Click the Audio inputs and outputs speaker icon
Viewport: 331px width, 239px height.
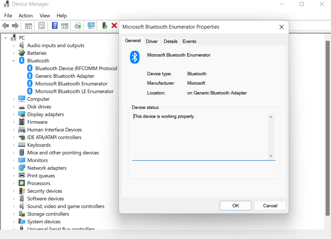pyautogui.click(x=21, y=45)
